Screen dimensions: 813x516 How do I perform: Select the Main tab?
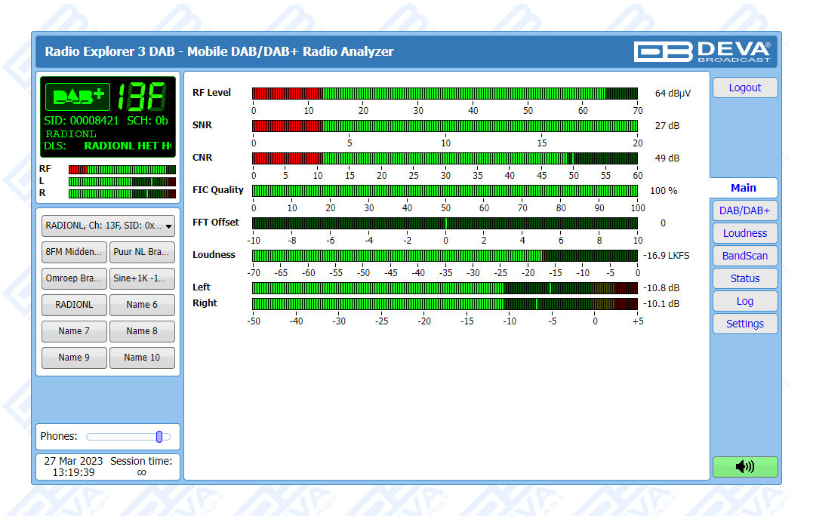(x=743, y=188)
